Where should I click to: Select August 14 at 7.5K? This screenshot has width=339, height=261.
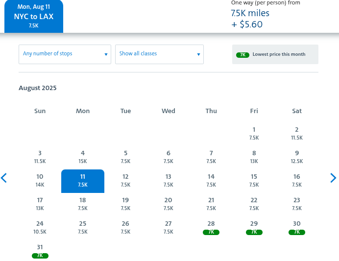point(211,181)
